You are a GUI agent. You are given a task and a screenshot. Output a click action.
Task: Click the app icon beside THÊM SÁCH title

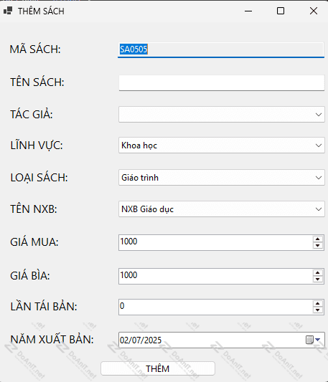pos(8,11)
